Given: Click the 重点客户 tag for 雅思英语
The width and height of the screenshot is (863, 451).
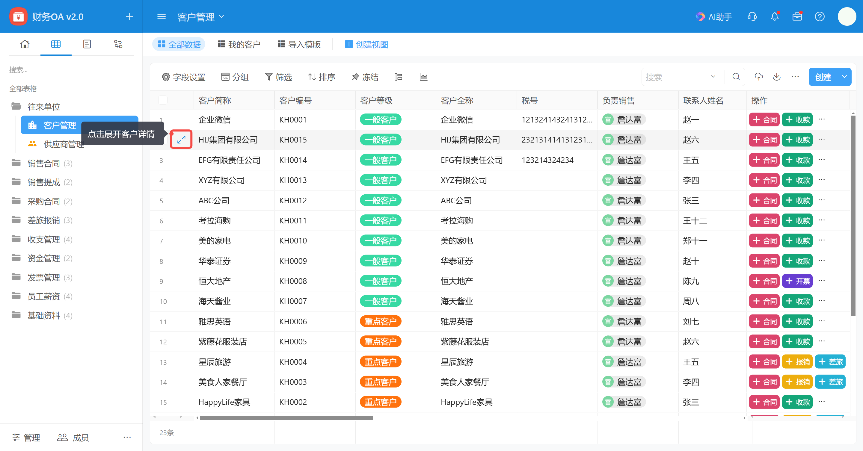Looking at the screenshot, I should pos(380,321).
